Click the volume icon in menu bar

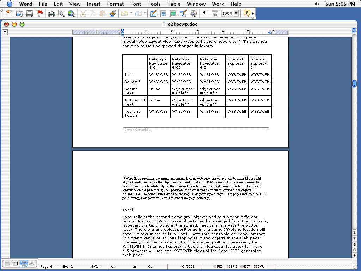[x=317, y=4]
